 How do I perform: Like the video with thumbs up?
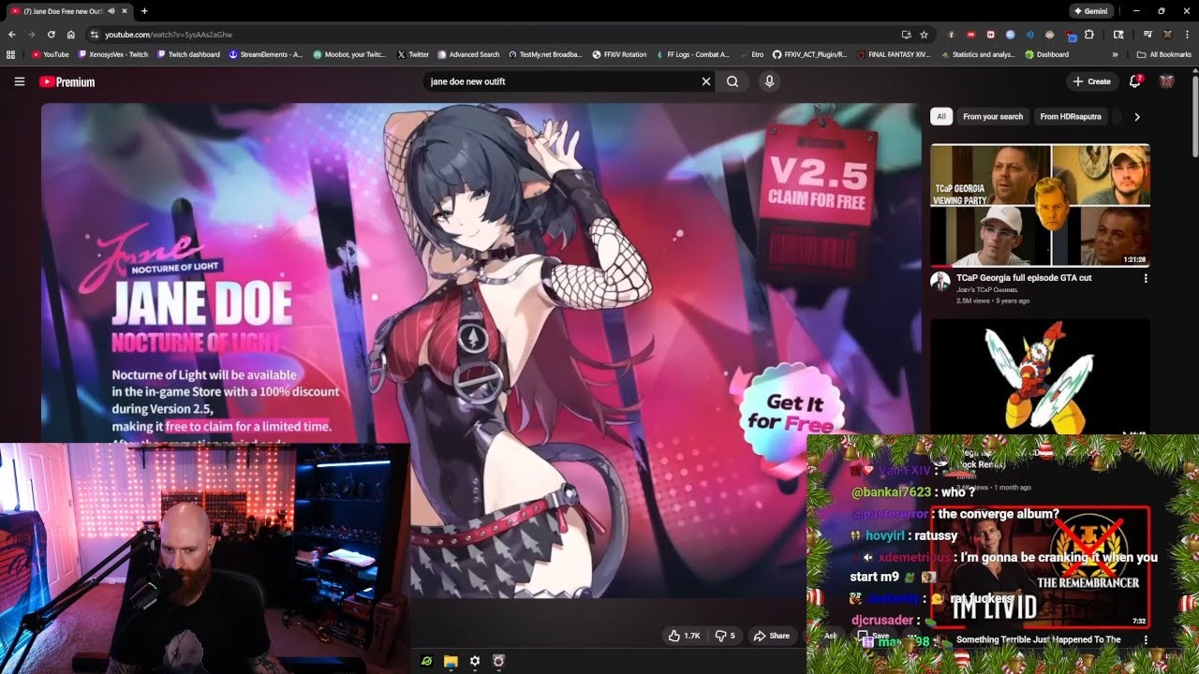coord(684,636)
